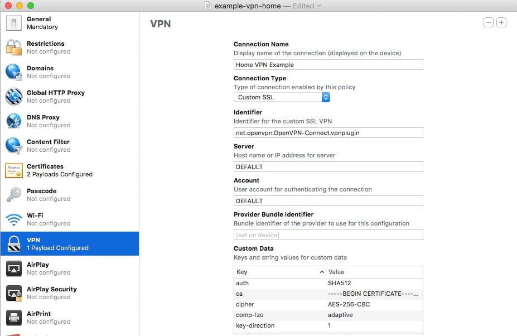
Task: Select SHA512 value cell
Action: (374, 283)
